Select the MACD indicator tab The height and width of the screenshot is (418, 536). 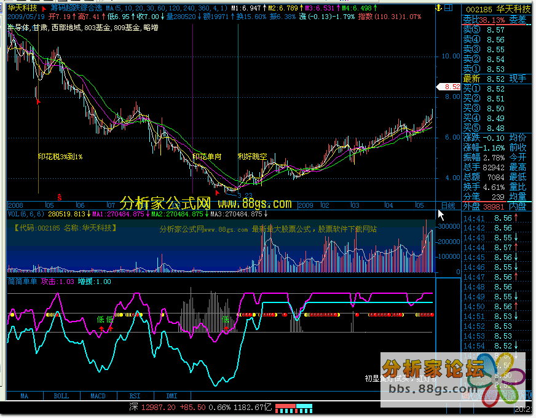point(98,396)
